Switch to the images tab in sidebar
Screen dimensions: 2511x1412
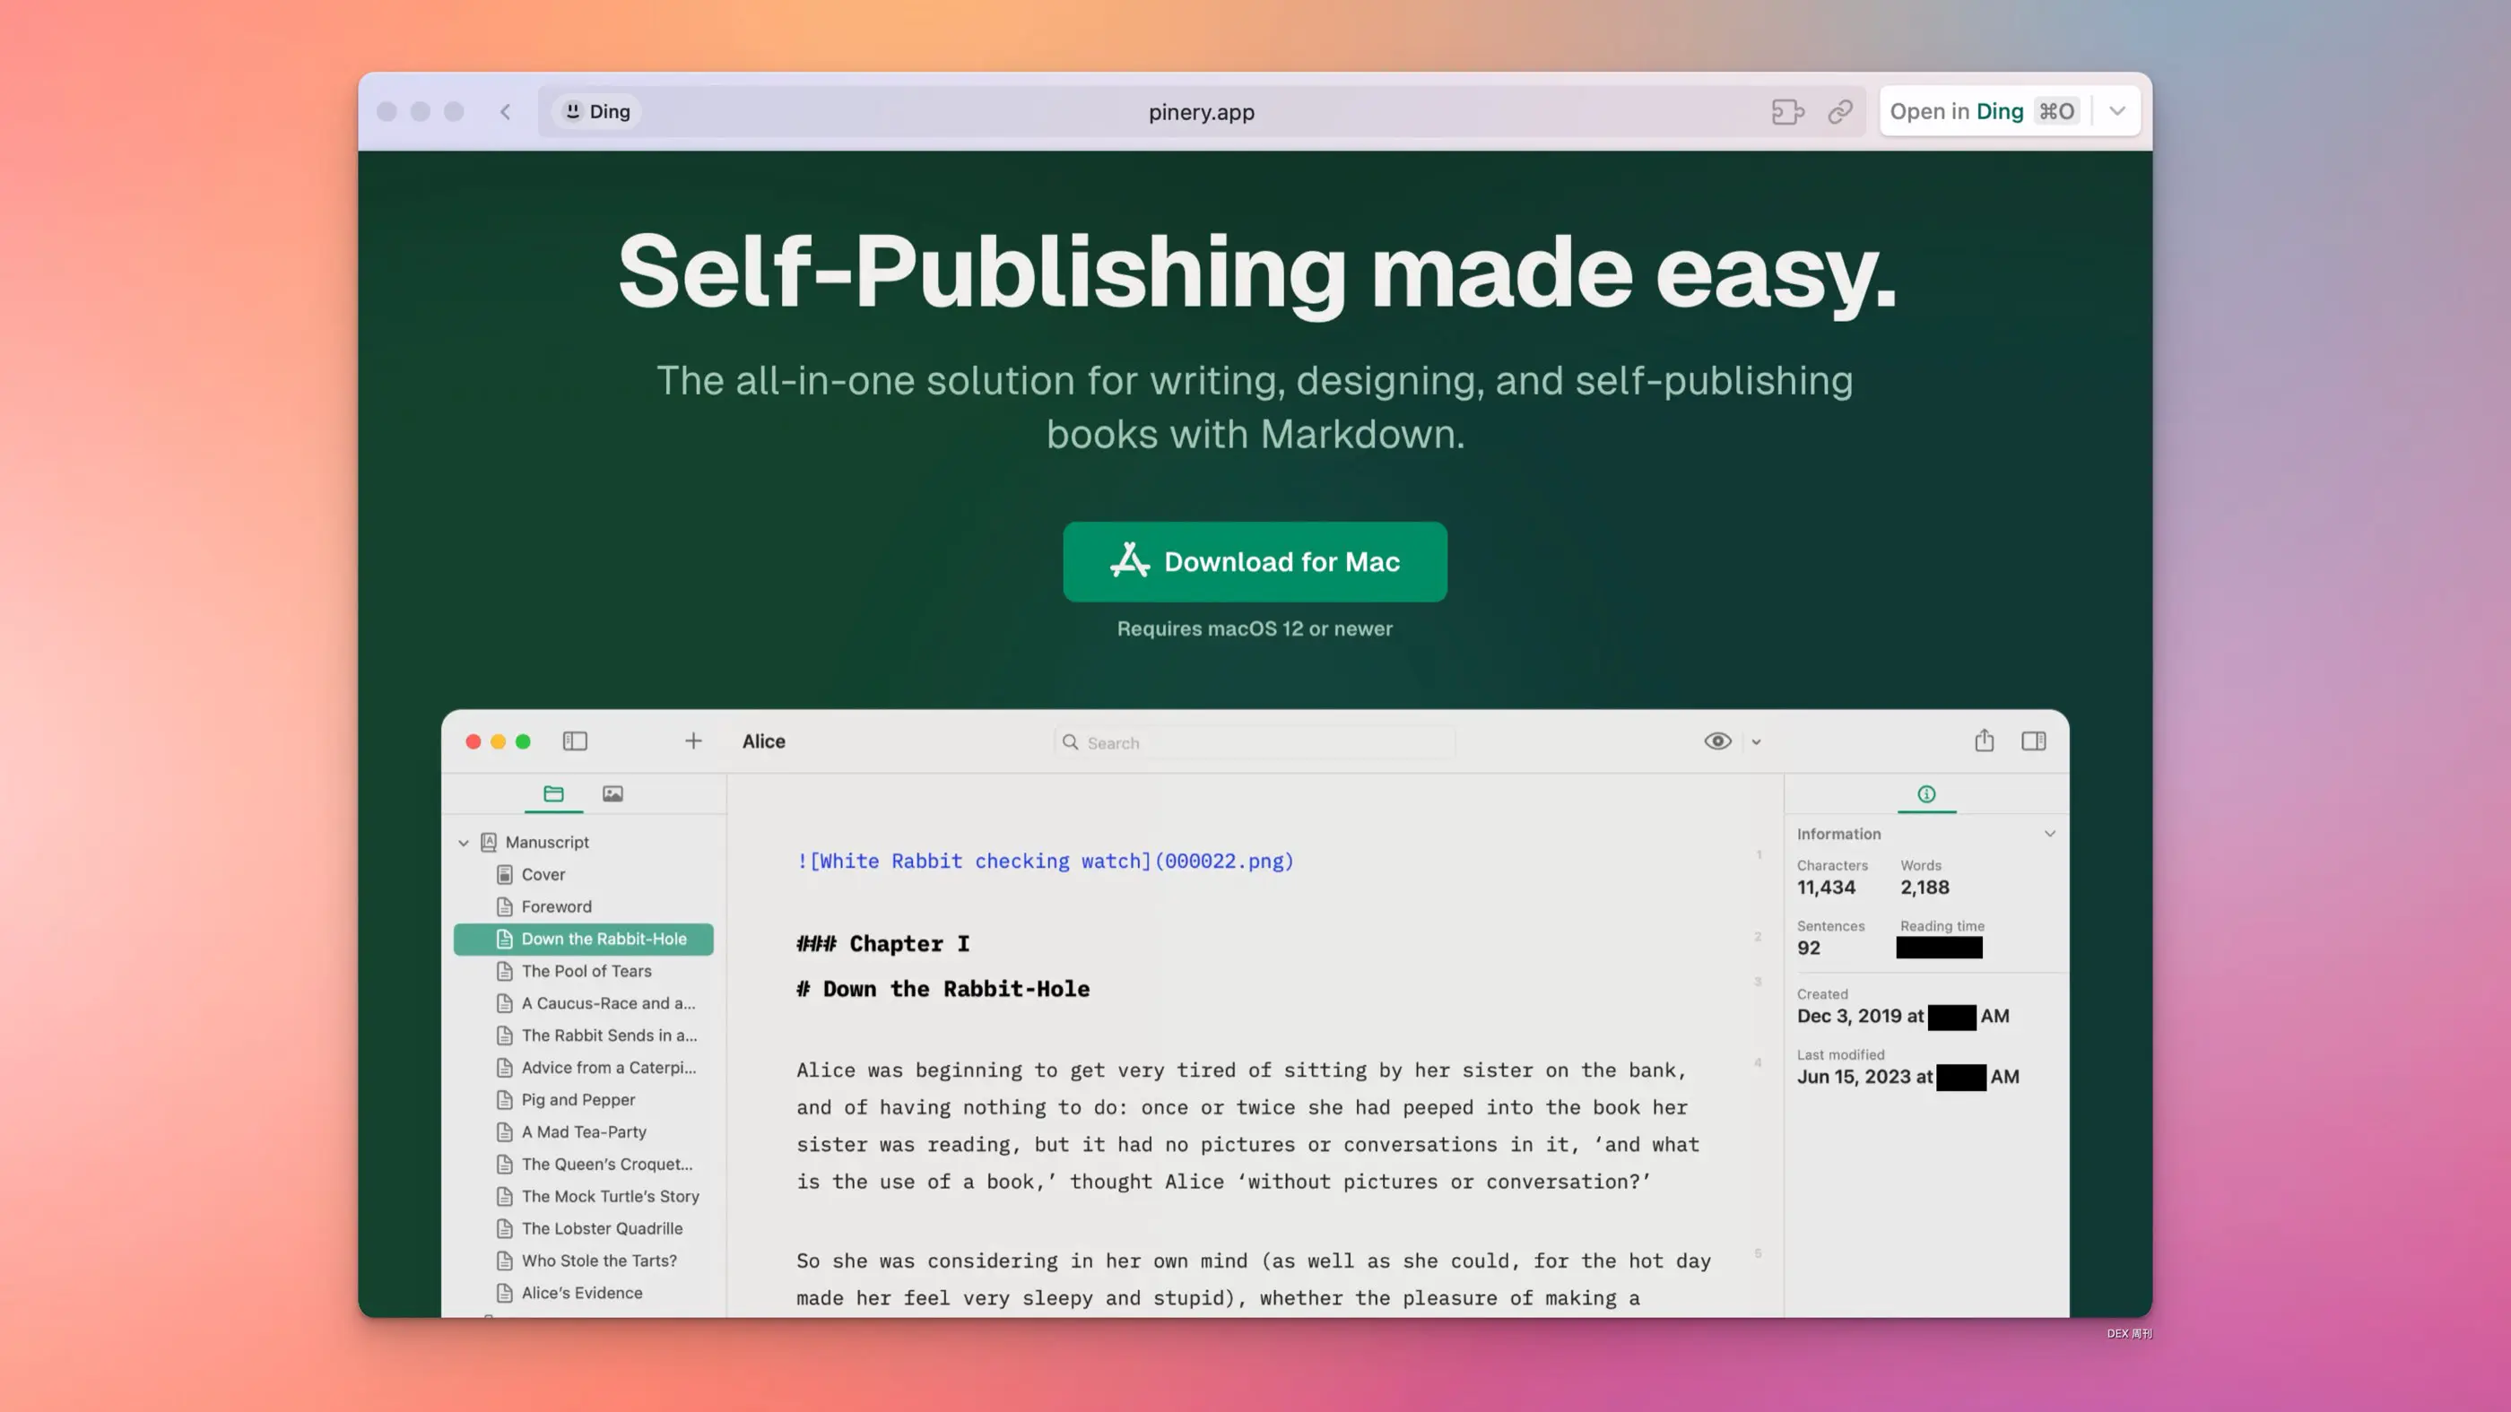[613, 793]
